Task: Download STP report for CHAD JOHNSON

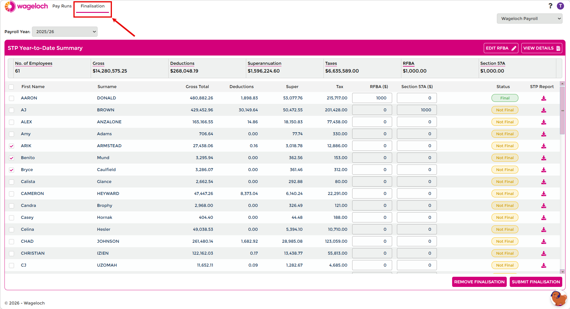Action: point(544,242)
